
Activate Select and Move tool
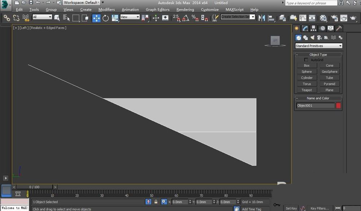(x=96, y=18)
